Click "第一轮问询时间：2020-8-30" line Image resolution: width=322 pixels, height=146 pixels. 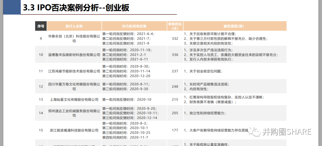pos(126,66)
